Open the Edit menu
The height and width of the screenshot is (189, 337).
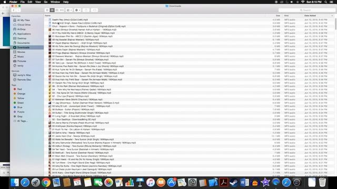30,2
